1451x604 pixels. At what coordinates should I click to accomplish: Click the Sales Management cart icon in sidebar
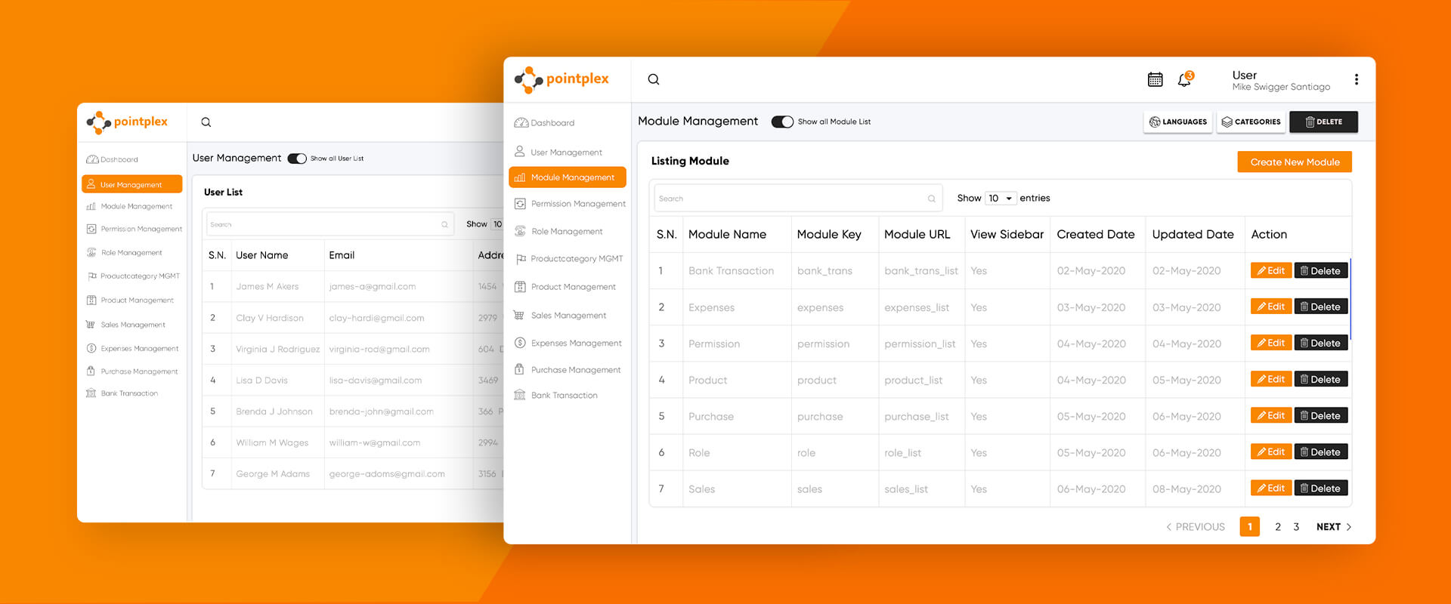519,316
